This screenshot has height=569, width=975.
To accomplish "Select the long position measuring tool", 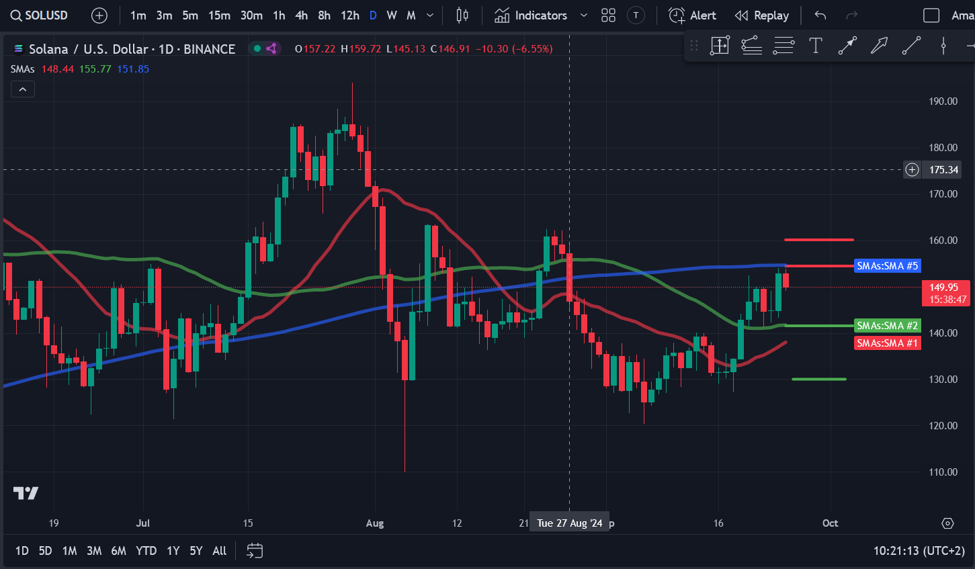I will (720, 46).
